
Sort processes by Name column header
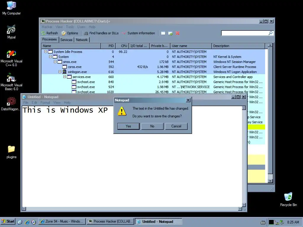point(71,46)
